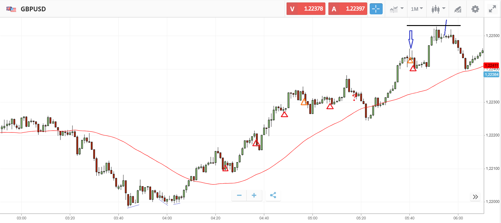Image resolution: width=501 pixels, height=223 pixels.
Task: Click the buy button showing 1.22397
Action: point(348,9)
